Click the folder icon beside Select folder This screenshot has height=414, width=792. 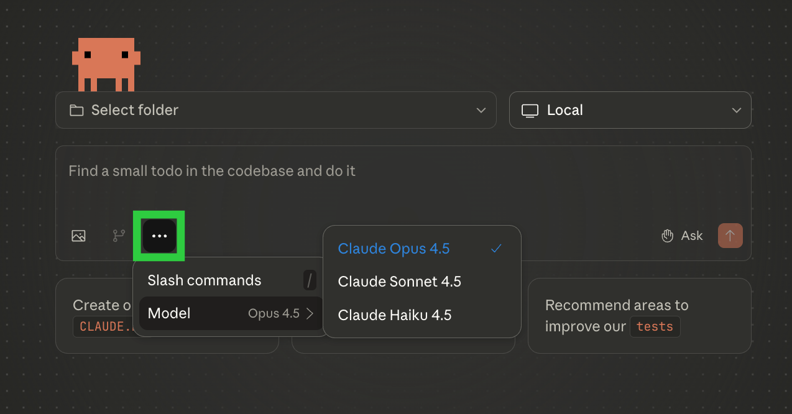tap(76, 111)
